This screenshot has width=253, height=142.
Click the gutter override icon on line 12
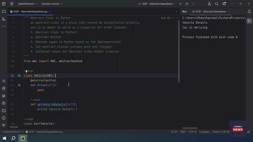pos(19,75)
